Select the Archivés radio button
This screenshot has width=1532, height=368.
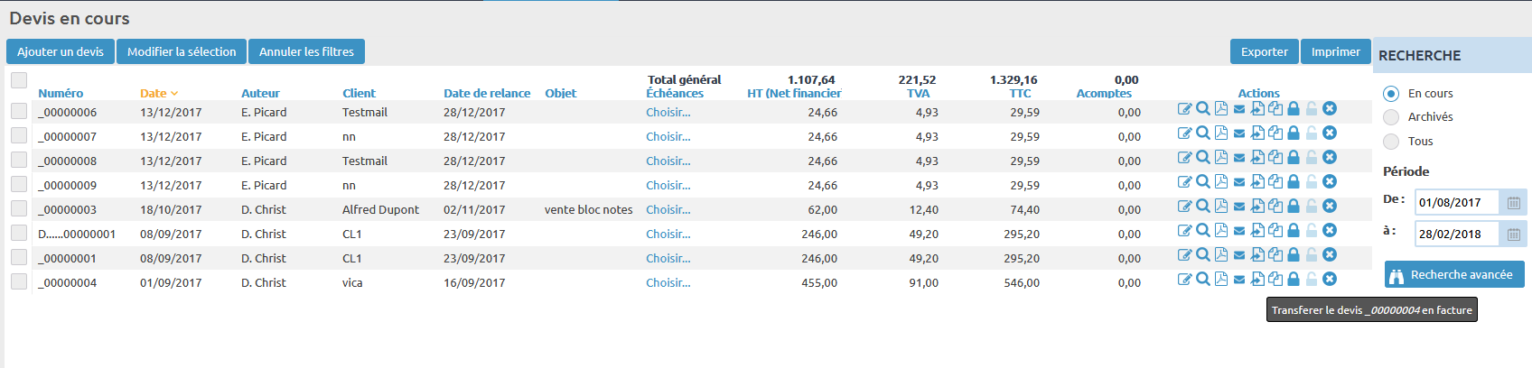1391,117
